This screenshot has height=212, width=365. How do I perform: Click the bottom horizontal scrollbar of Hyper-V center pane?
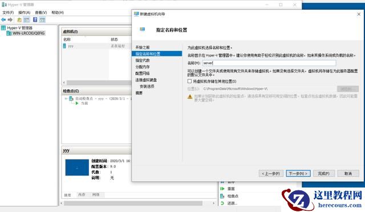point(133,203)
